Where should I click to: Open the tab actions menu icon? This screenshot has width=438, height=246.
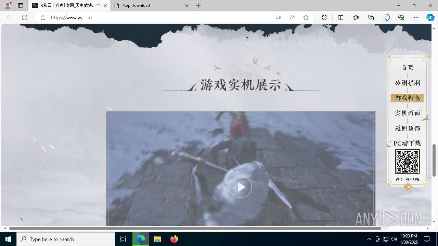21,5
